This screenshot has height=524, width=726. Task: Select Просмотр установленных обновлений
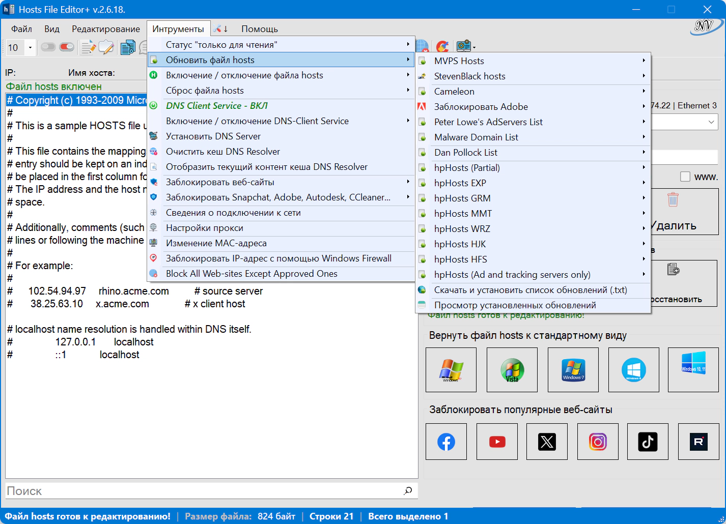(x=533, y=305)
